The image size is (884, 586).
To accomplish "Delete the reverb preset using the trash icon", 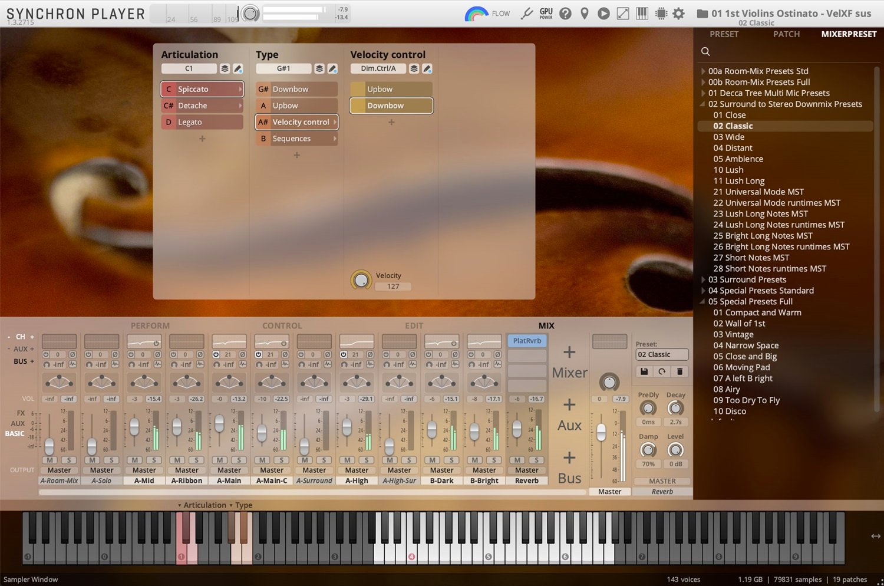I will [x=680, y=371].
